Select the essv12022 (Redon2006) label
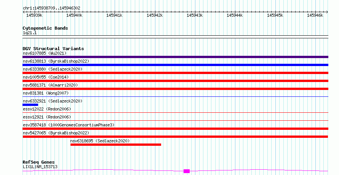The image size is (339, 175). [x=47, y=109]
